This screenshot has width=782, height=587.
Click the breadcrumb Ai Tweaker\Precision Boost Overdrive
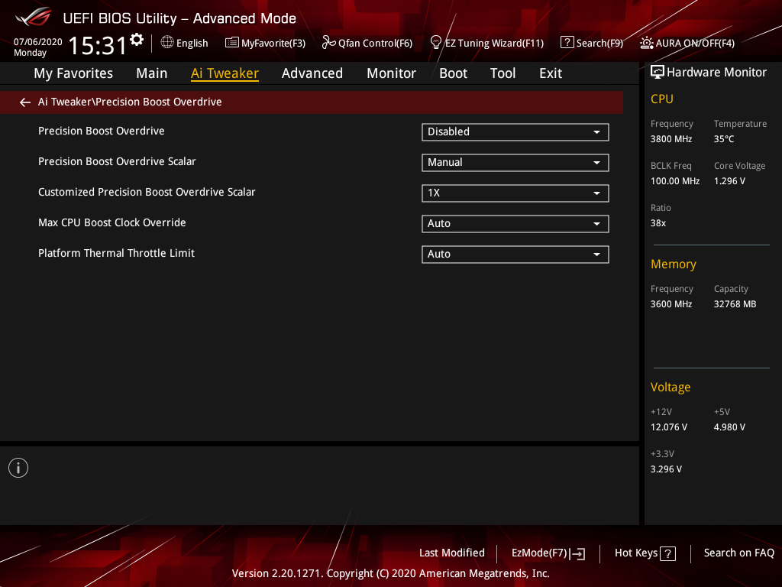coord(130,102)
